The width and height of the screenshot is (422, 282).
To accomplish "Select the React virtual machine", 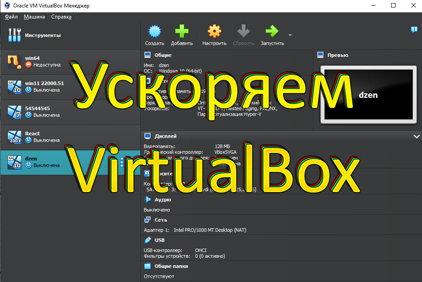I will point(70,137).
